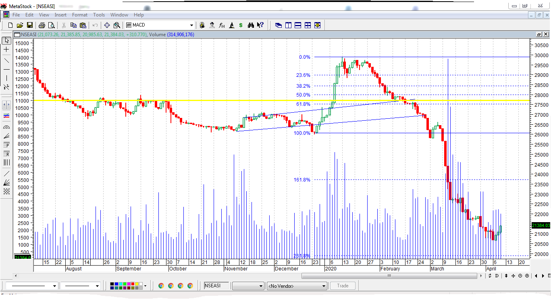Zoom in with the plus magnifier icon
Screen dimensions: 551x299
(527, 276)
